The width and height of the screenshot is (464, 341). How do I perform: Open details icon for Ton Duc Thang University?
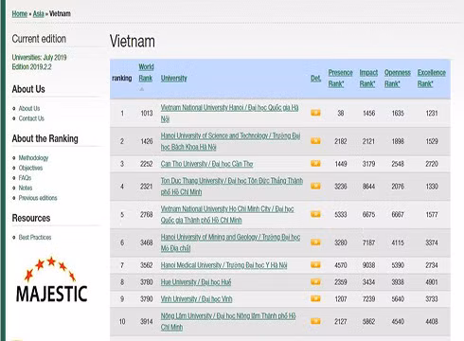(x=315, y=186)
